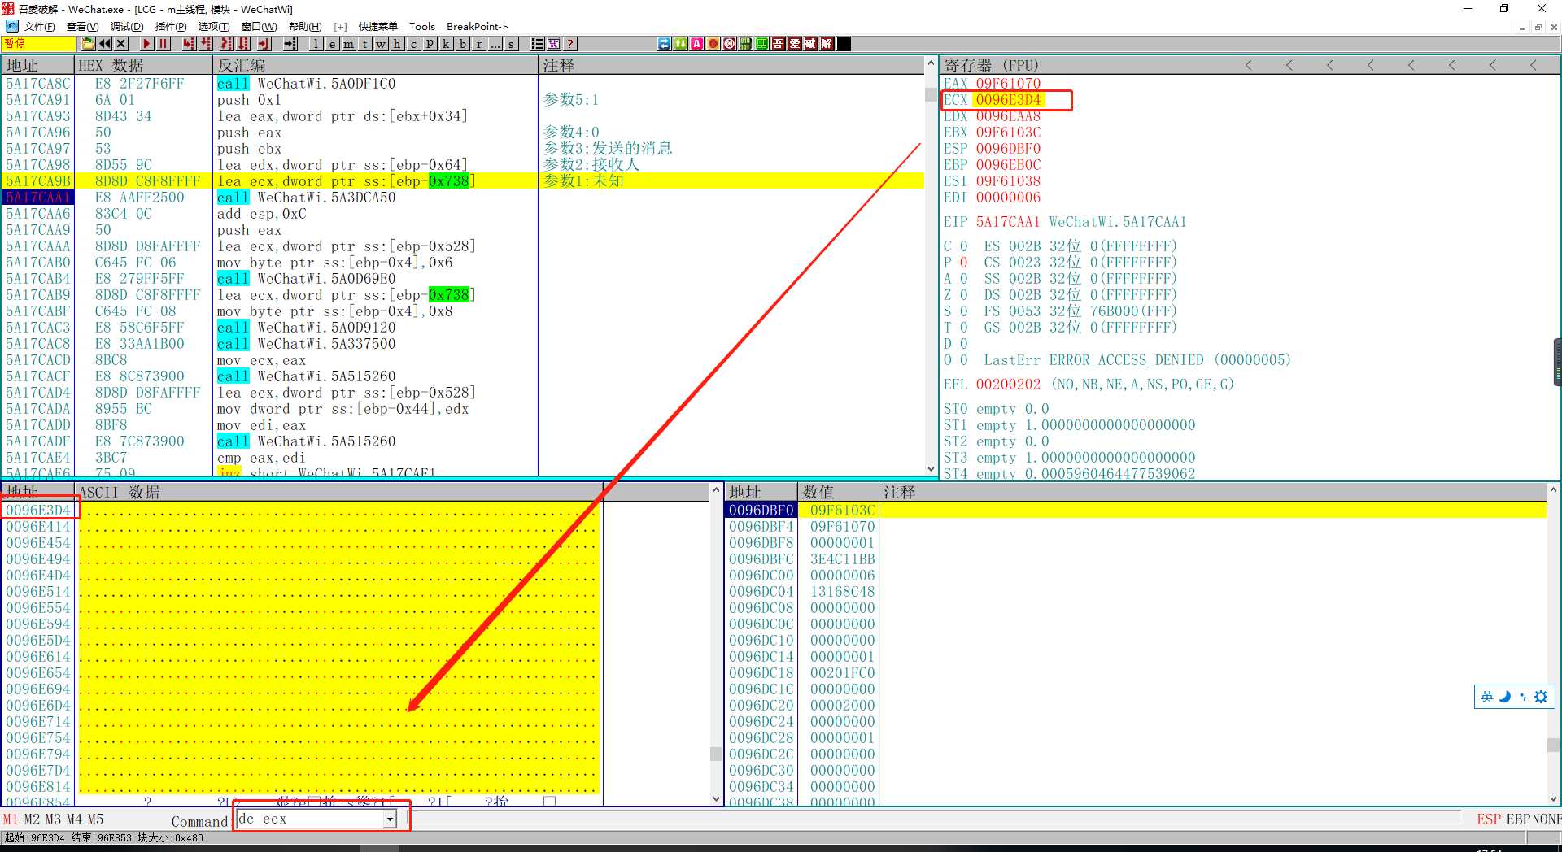
Task: Click the Go To Address arrow icon
Action: point(290,44)
